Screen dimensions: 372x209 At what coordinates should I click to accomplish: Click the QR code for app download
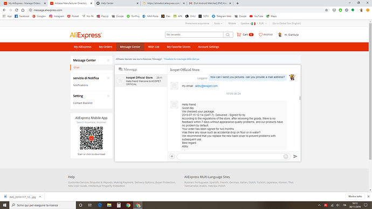(x=91, y=138)
